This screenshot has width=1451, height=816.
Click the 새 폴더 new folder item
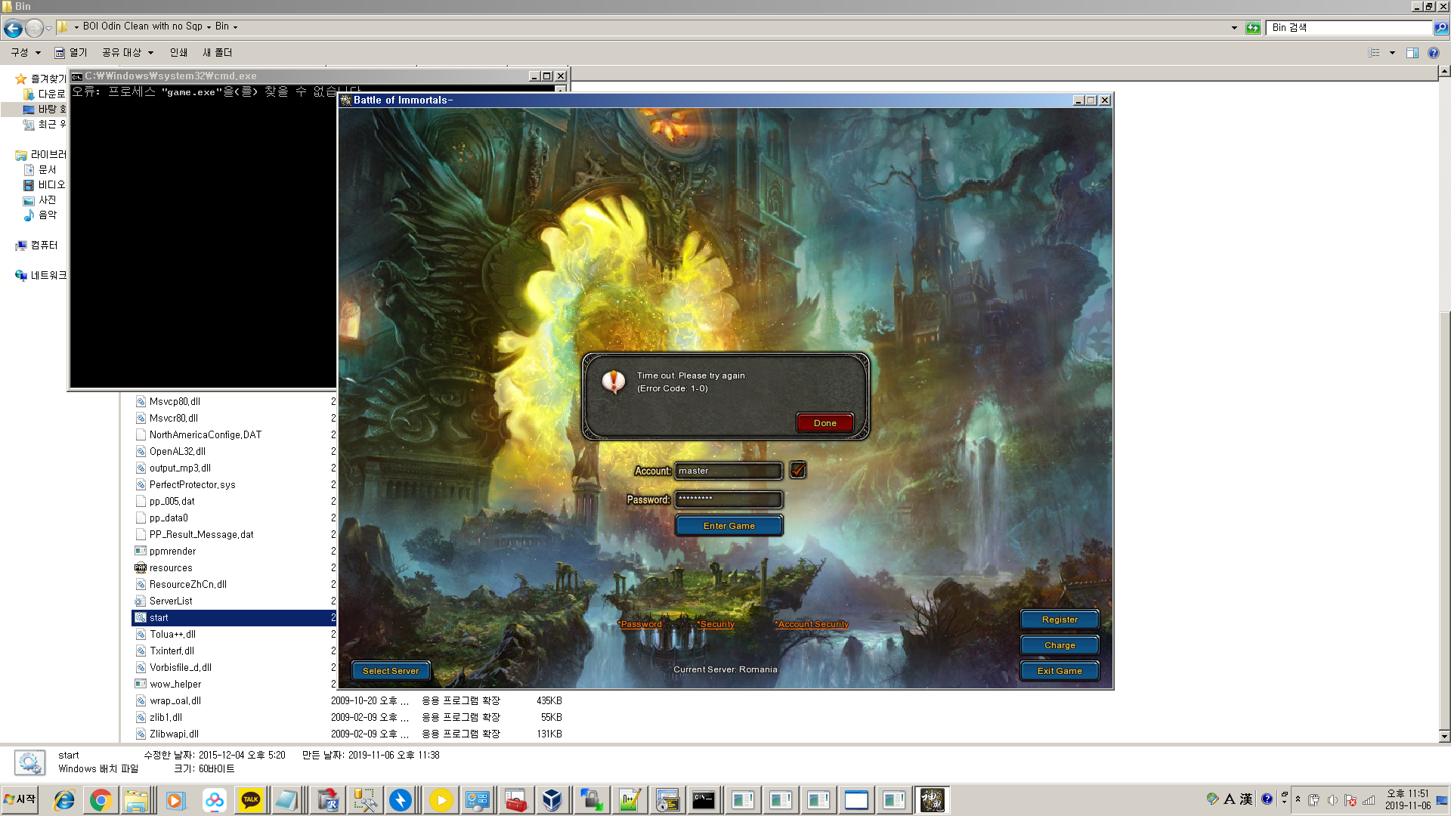[x=218, y=53]
